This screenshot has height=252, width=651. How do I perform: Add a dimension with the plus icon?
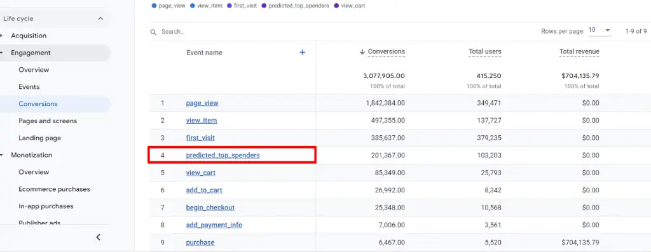(302, 52)
